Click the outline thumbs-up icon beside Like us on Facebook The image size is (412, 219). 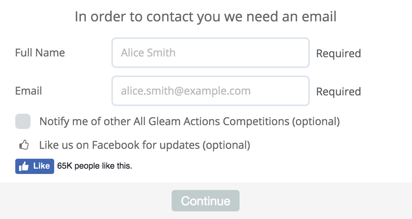(x=24, y=145)
